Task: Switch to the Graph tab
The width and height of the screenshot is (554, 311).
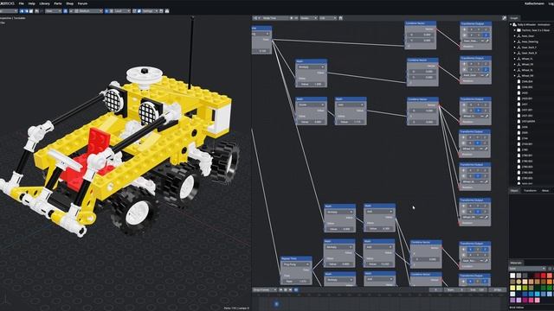Action: click(514, 18)
